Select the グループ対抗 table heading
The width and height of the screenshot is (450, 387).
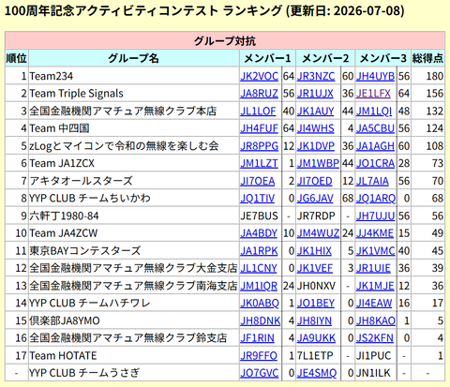225,40
